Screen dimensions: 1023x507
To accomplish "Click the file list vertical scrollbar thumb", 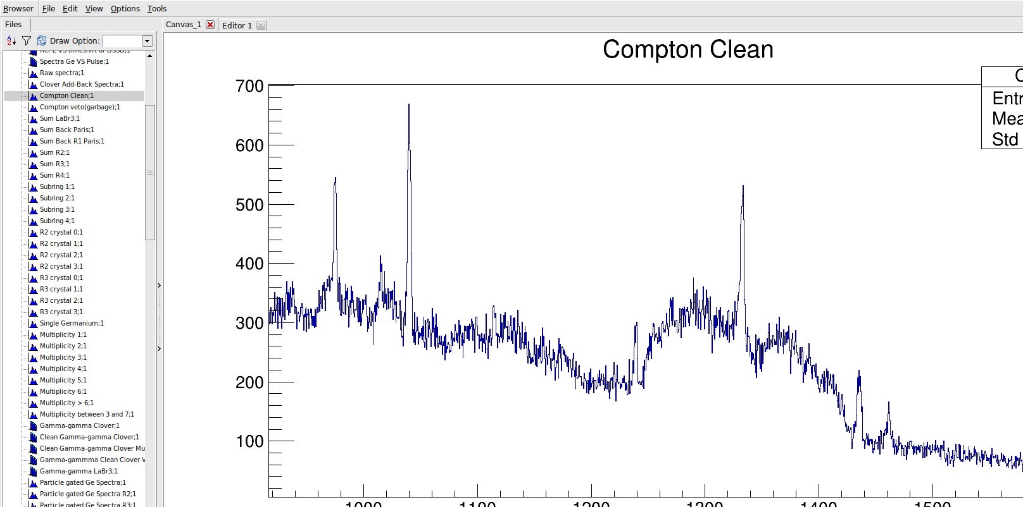I will click(x=150, y=173).
